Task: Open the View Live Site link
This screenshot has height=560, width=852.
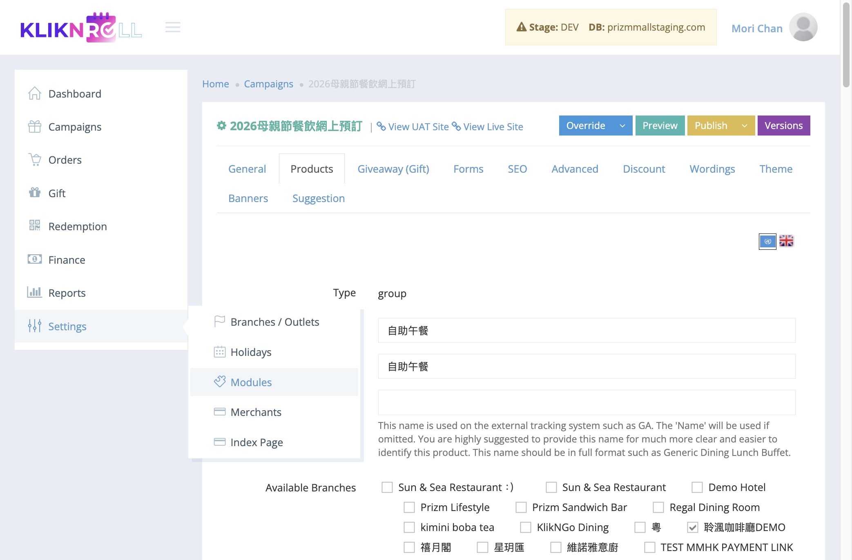Action: pyautogui.click(x=488, y=127)
